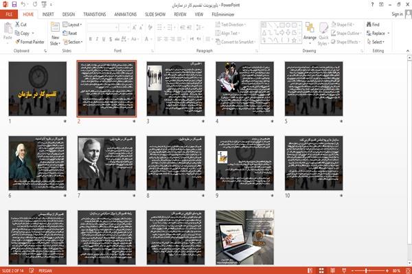This screenshot has height=274, width=412.
Task: Toggle Italic formatting button
Action: pos(97,39)
